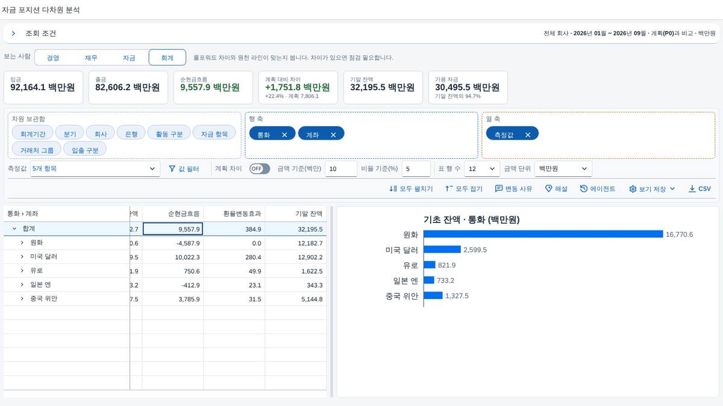Viewport: 723px width, 406px height.
Task: Select the 12,902.2 기말 잔액 cell
Action: click(296, 257)
